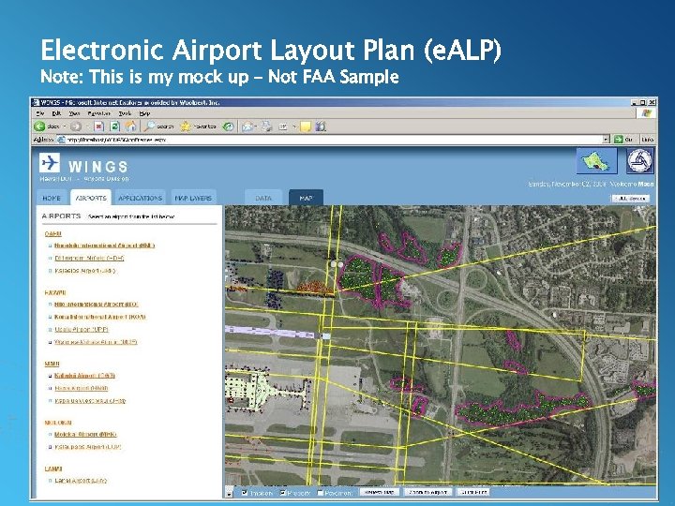This screenshot has width=675, height=506.
Task: Click the OAHU island heading
Action: tap(52, 233)
